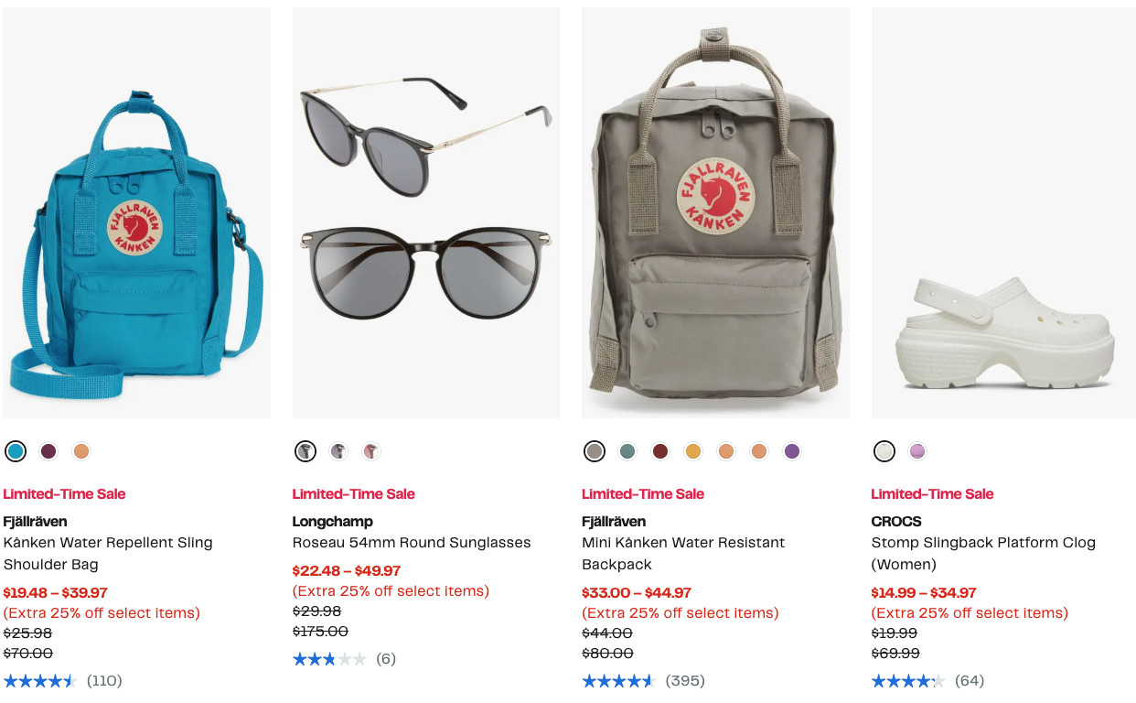Pick the purple swatch for the Mini Kånken backpack

tap(792, 451)
